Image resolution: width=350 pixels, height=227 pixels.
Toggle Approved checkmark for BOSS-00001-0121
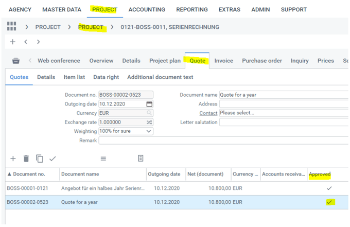(x=329, y=188)
